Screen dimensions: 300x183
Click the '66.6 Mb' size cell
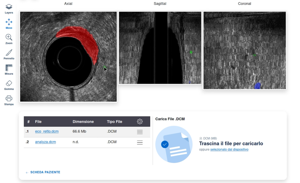click(x=79, y=131)
